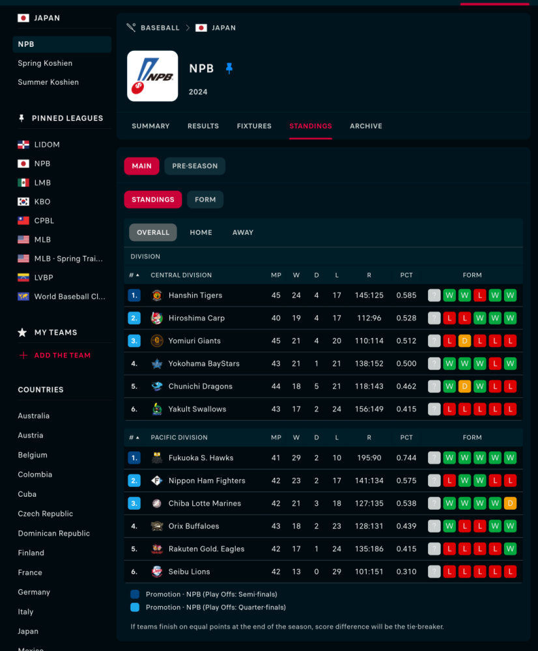Open the Results tab
The image size is (538, 651).
pyautogui.click(x=203, y=126)
